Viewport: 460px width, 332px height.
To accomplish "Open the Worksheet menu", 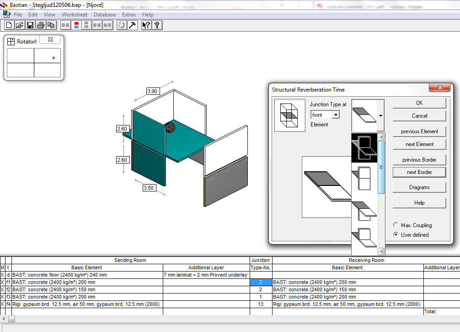I will pos(75,14).
